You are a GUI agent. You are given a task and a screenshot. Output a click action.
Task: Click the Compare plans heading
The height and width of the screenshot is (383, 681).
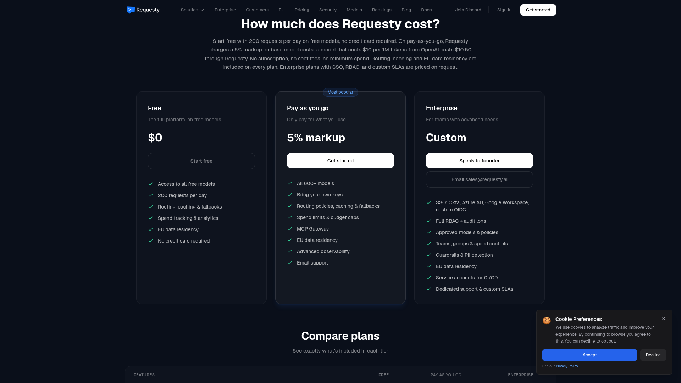(340, 336)
